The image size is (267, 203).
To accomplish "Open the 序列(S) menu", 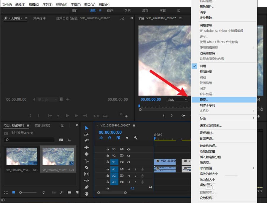I will 47,5.
